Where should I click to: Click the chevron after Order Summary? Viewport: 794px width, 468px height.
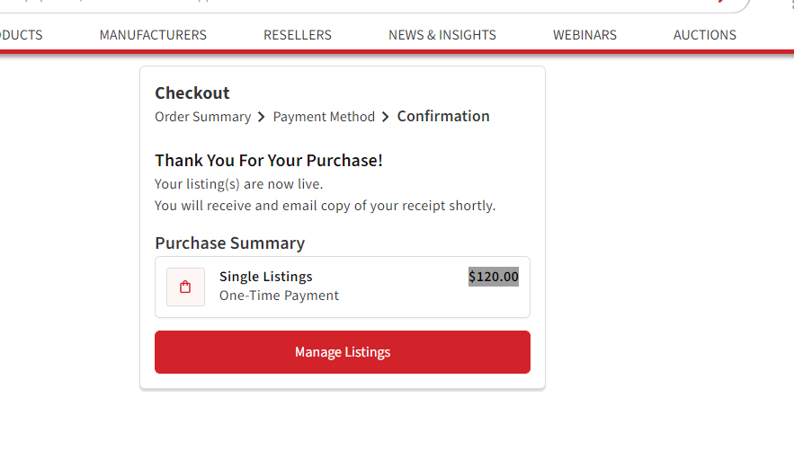click(262, 117)
